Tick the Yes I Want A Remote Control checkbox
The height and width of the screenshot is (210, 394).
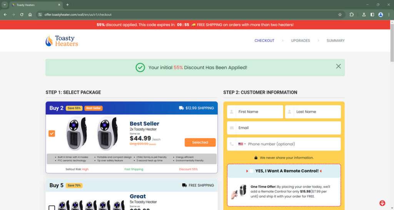click(x=251, y=171)
